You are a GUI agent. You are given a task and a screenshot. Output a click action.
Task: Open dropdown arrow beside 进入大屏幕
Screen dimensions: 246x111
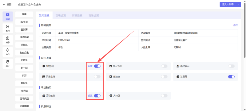tap(239, 5)
